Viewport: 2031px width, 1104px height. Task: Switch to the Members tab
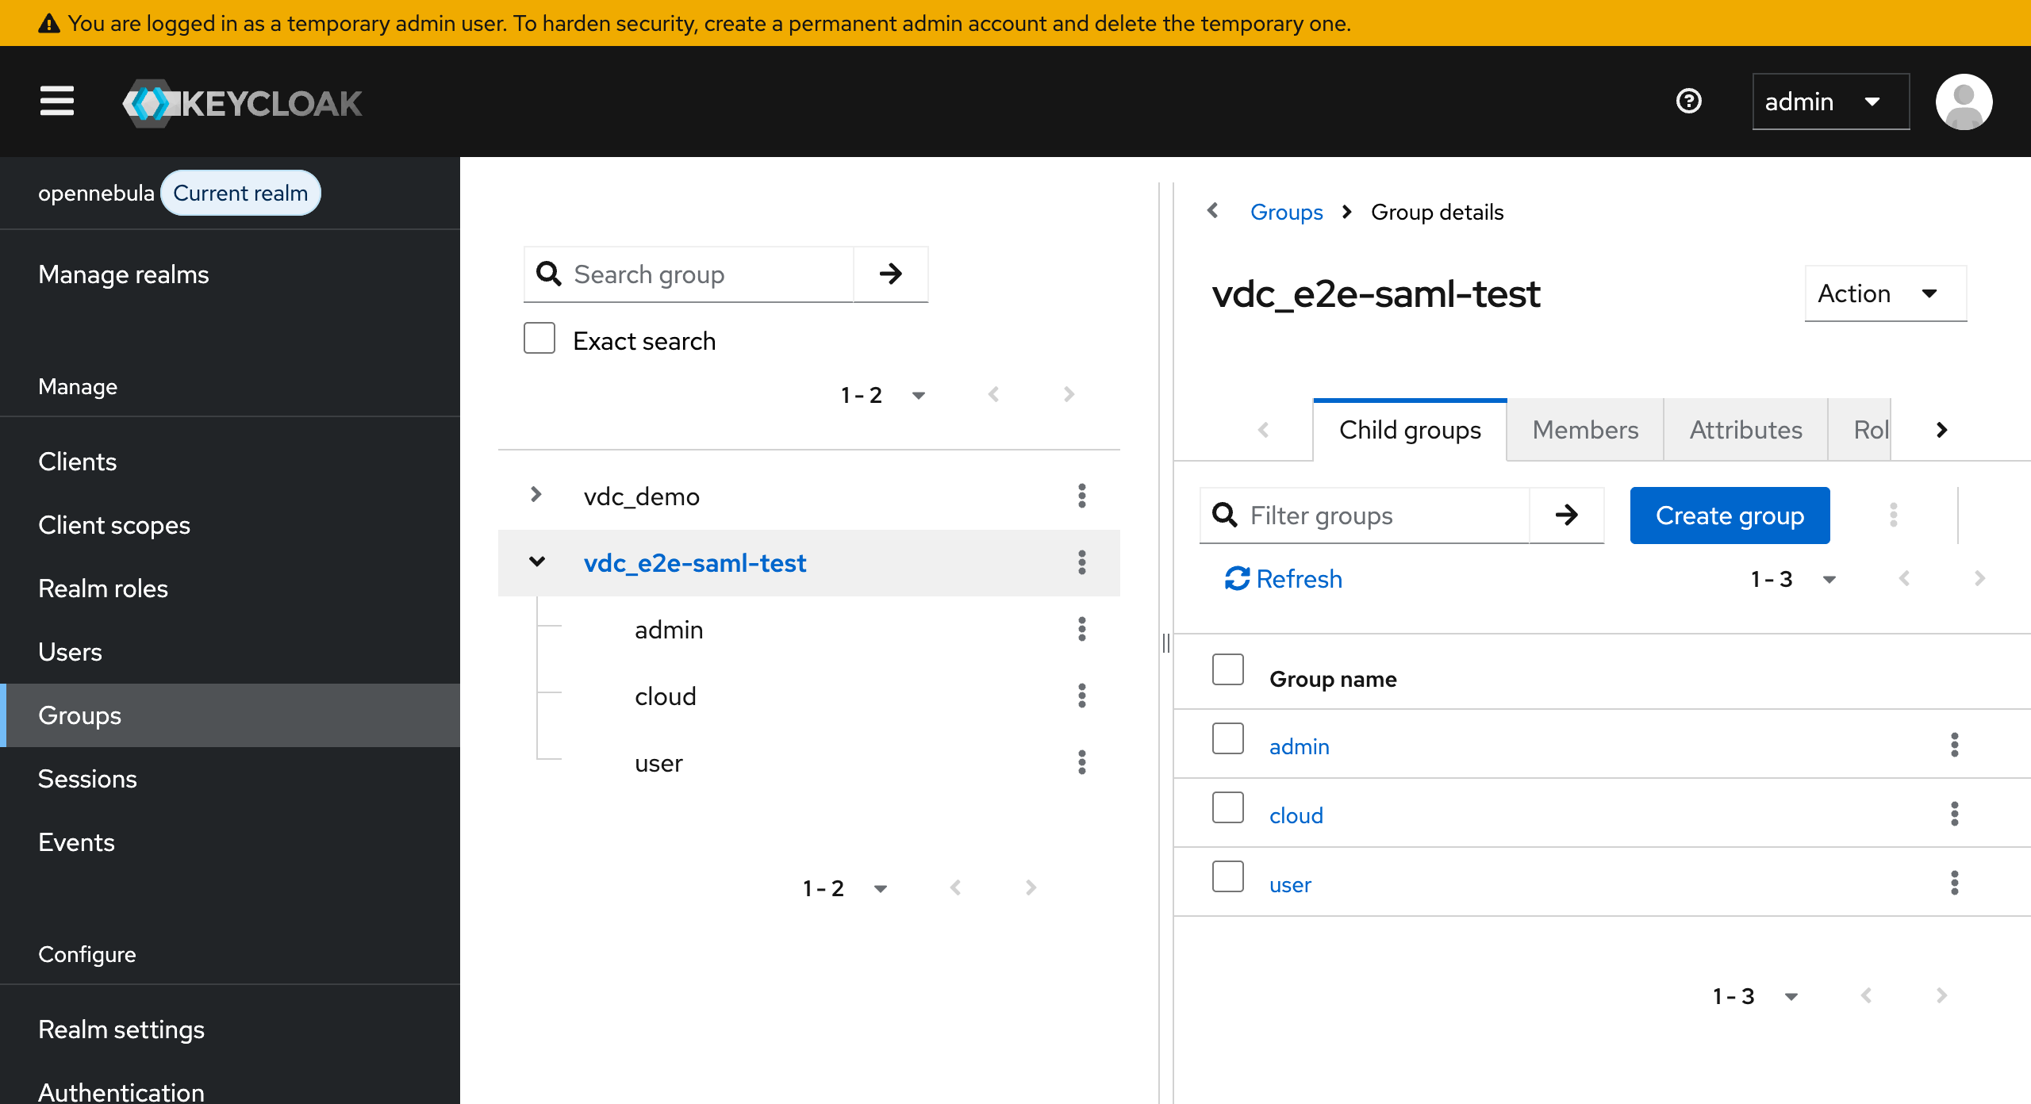(x=1584, y=430)
